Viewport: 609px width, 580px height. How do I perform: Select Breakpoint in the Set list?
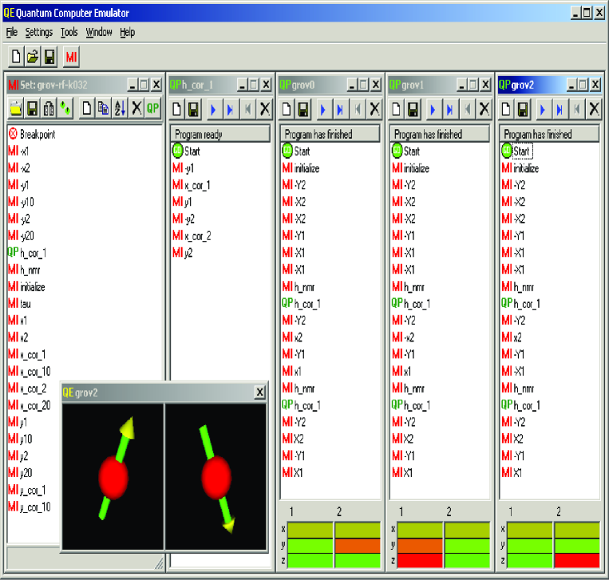(x=37, y=135)
